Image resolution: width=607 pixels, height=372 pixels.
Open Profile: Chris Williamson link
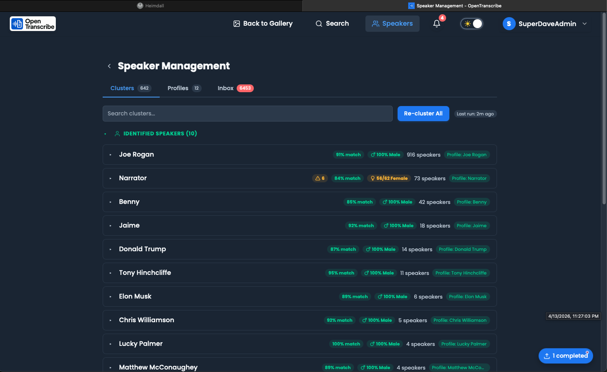tap(460, 320)
